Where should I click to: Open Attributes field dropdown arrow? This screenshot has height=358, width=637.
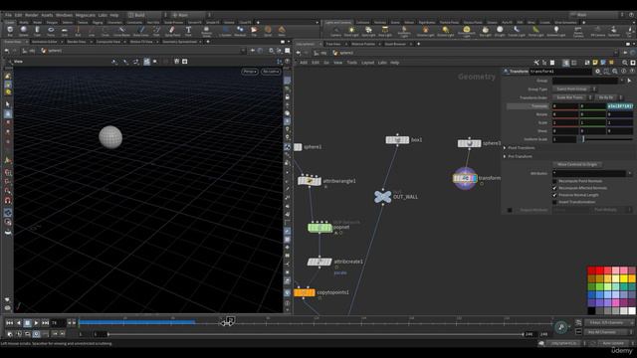point(630,173)
